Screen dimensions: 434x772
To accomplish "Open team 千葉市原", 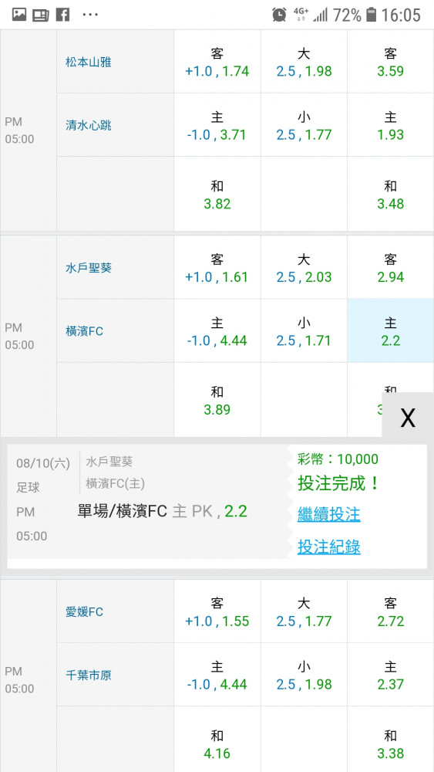I will pos(89,675).
